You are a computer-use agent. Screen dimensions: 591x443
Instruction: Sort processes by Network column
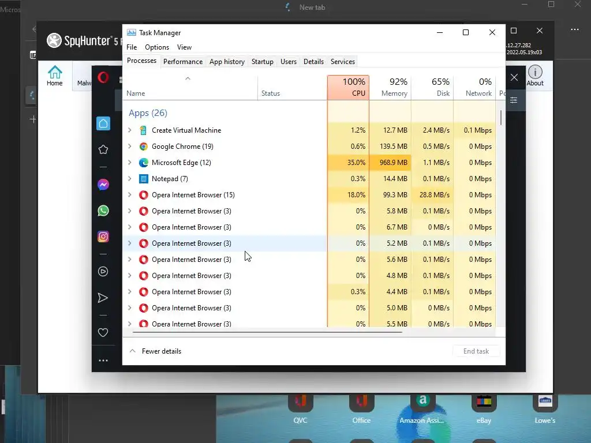click(x=474, y=88)
